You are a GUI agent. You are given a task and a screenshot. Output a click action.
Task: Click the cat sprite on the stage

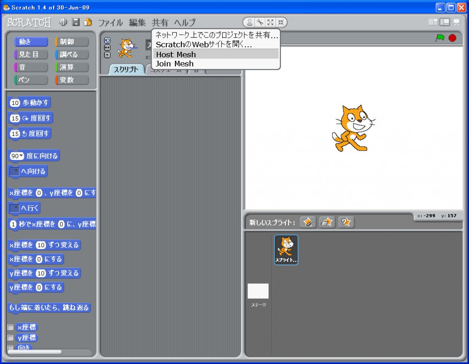point(353,128)
